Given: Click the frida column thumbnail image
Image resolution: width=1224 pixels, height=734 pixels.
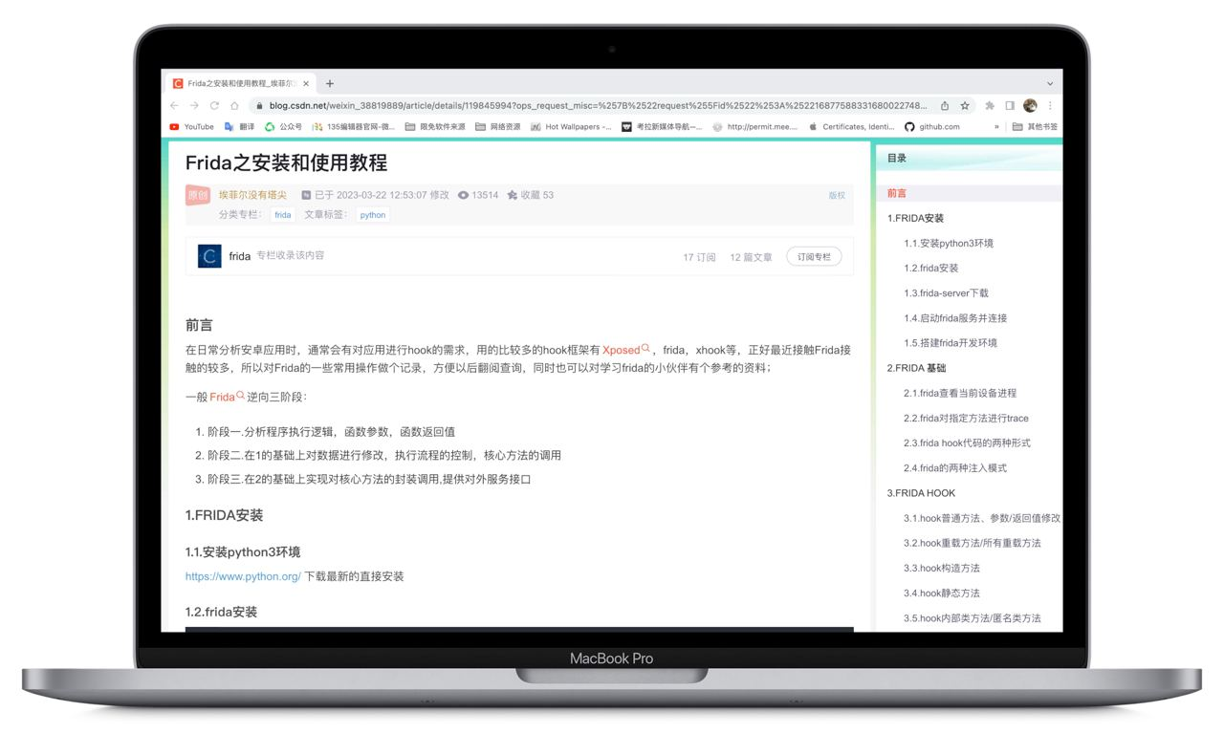Looking at the screenshot, I should 209,256.
